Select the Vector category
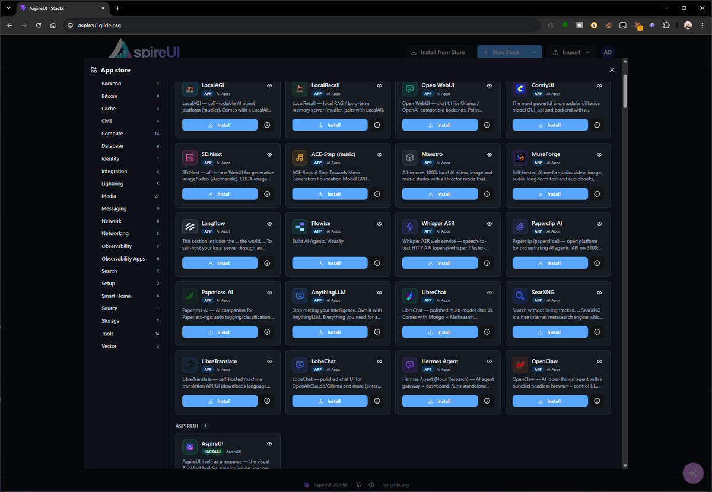 coord(130,346)
